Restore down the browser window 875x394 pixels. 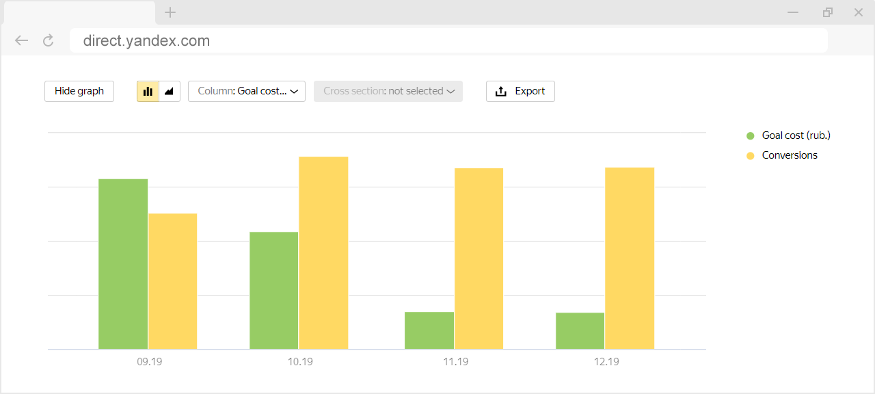pos(828,12)
